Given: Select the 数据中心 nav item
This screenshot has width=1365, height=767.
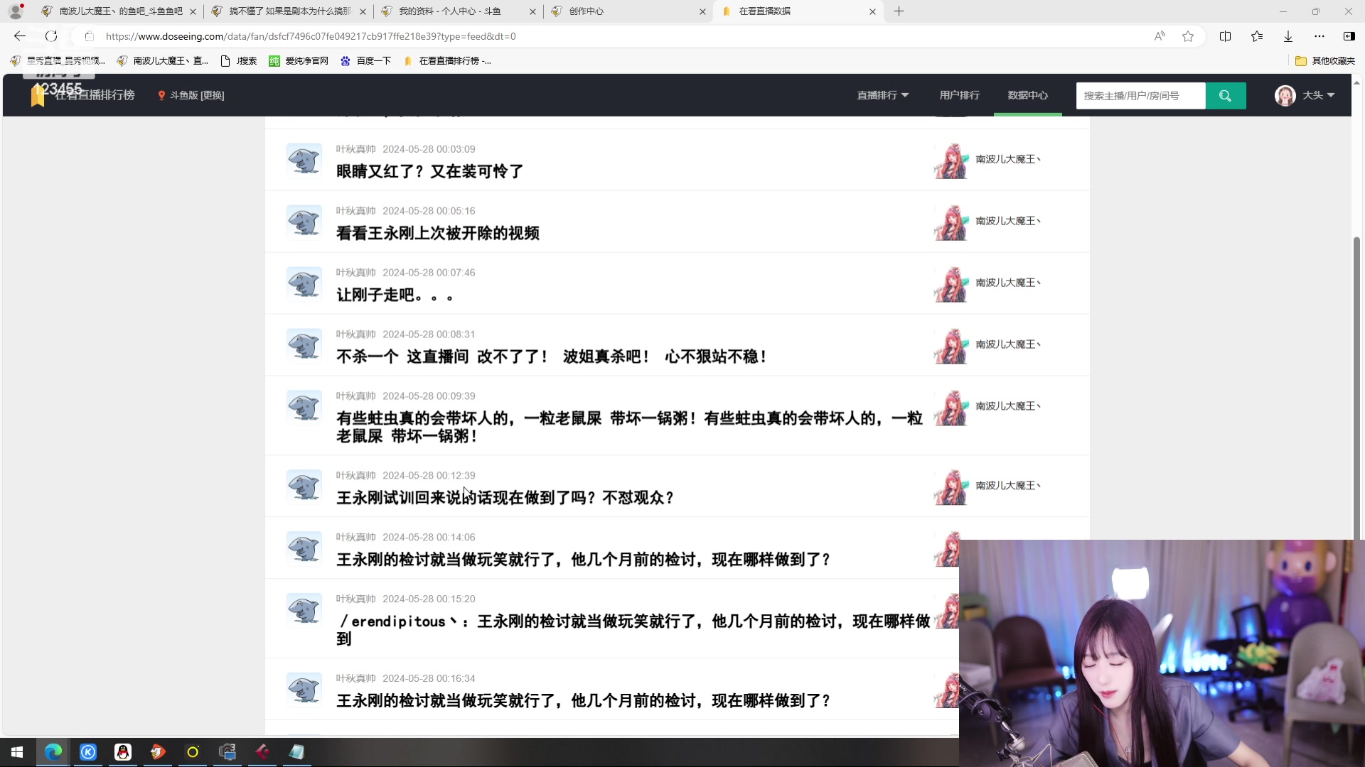Looking at the screenshot, I should click(1027, 95).
